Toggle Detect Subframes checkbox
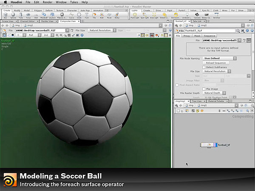255x191 pixels. tap(204, 67)
